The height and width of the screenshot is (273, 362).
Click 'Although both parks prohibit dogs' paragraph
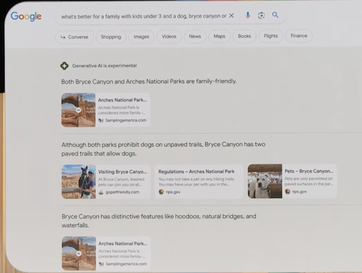164,149
